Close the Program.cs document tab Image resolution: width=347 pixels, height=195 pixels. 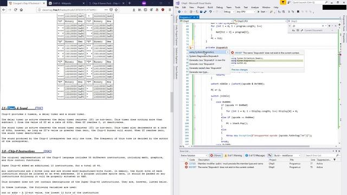(x=197, y=17)
